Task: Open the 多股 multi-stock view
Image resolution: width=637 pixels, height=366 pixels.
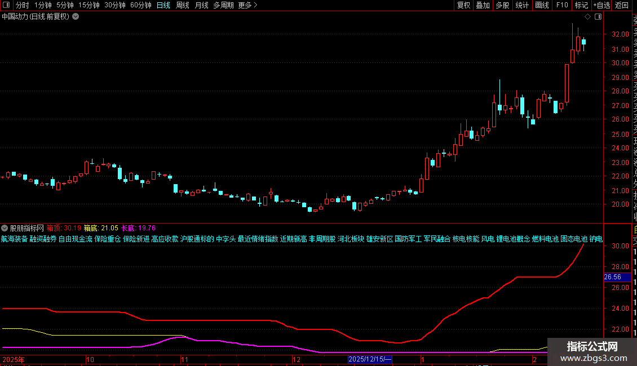Action: coord(502,5)
